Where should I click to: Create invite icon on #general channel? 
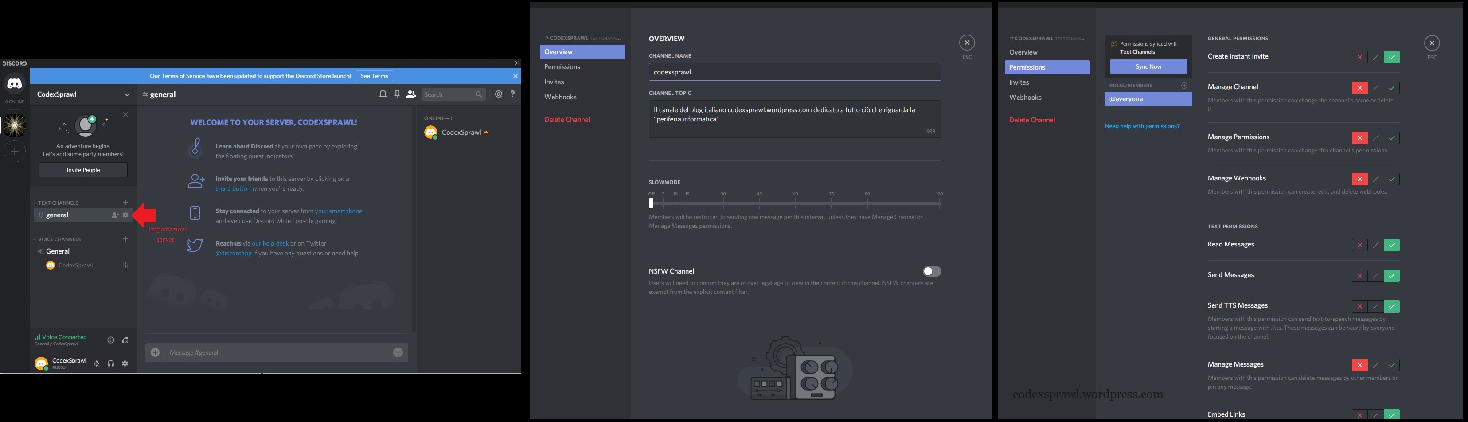[115, 215]
